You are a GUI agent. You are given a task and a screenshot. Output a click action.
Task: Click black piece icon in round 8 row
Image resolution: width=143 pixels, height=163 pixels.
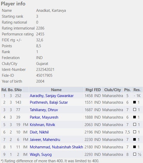135,147
